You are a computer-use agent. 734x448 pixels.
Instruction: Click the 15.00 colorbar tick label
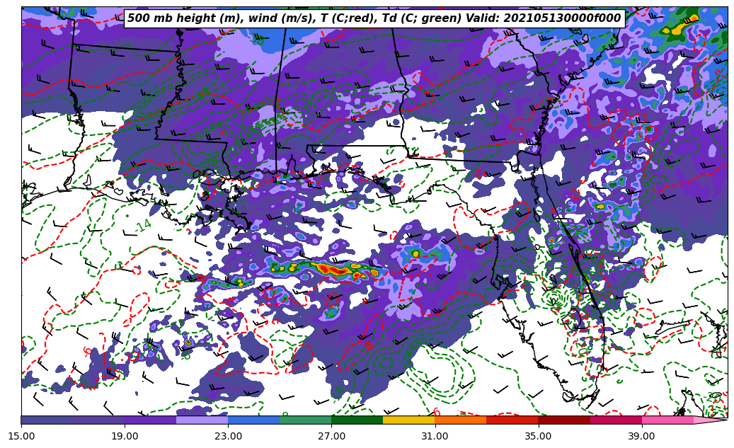21,436
